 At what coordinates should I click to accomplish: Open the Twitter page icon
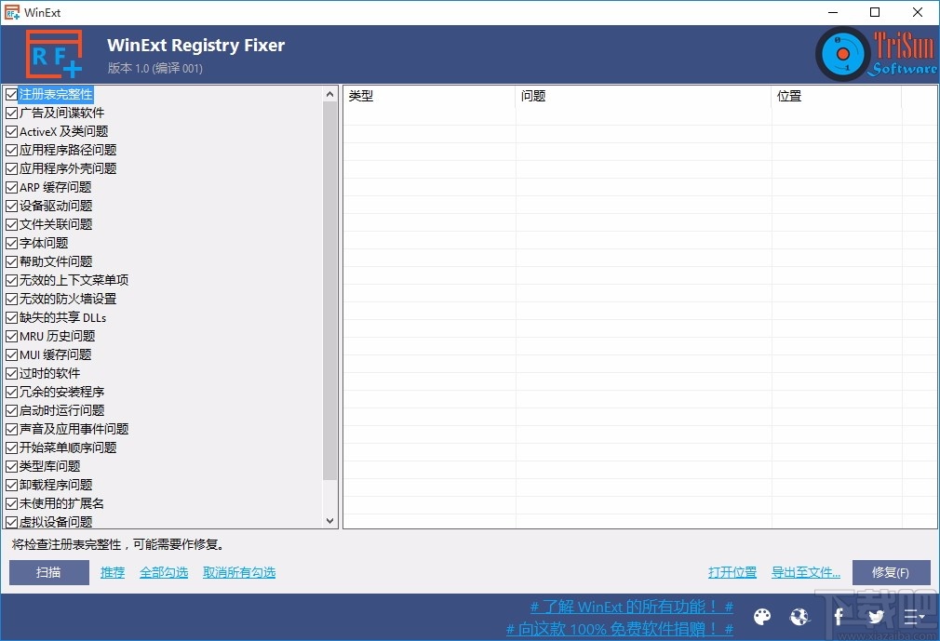point(876,617)
